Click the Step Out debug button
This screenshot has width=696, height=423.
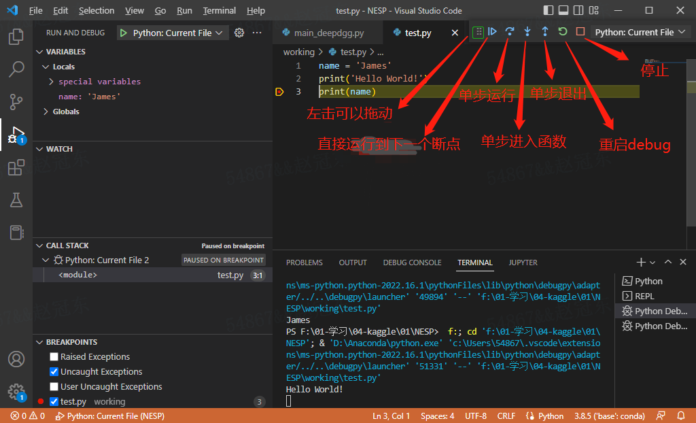point(545,31)
